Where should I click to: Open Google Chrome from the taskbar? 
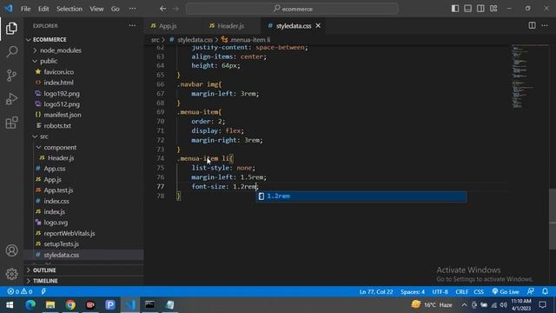(x=70, y=305)
